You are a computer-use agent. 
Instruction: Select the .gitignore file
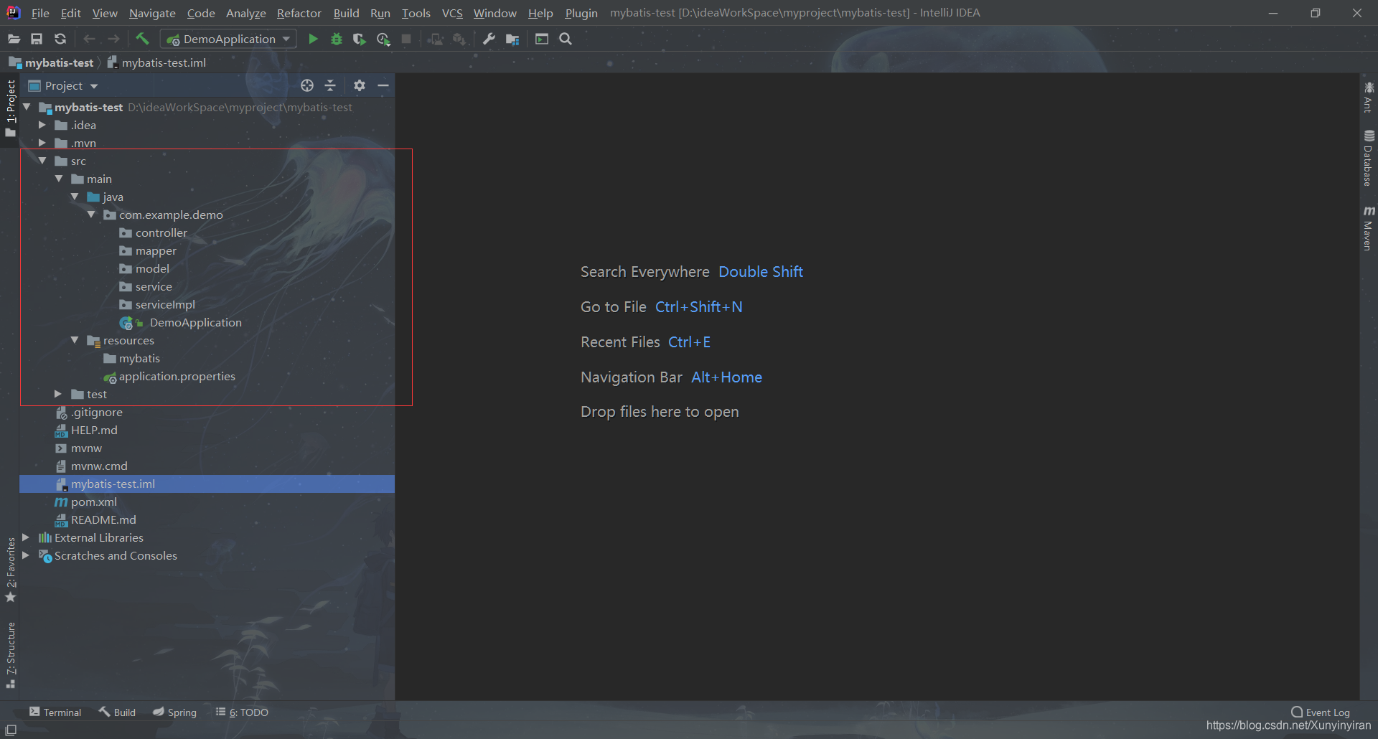click(x=96, y=412)
